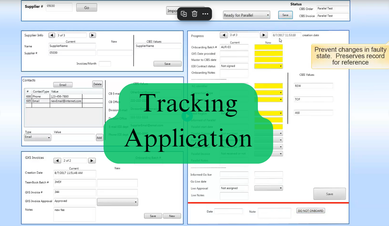Go to previous GXS Invoices record
Screen dimensions: 389x226
[x=57, y=161]
